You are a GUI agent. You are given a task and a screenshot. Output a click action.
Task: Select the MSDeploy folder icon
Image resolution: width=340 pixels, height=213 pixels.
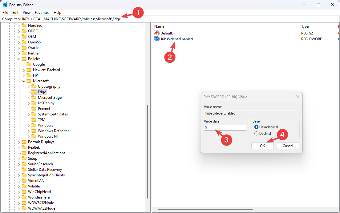pyautogui.click(x=34, y=103)
